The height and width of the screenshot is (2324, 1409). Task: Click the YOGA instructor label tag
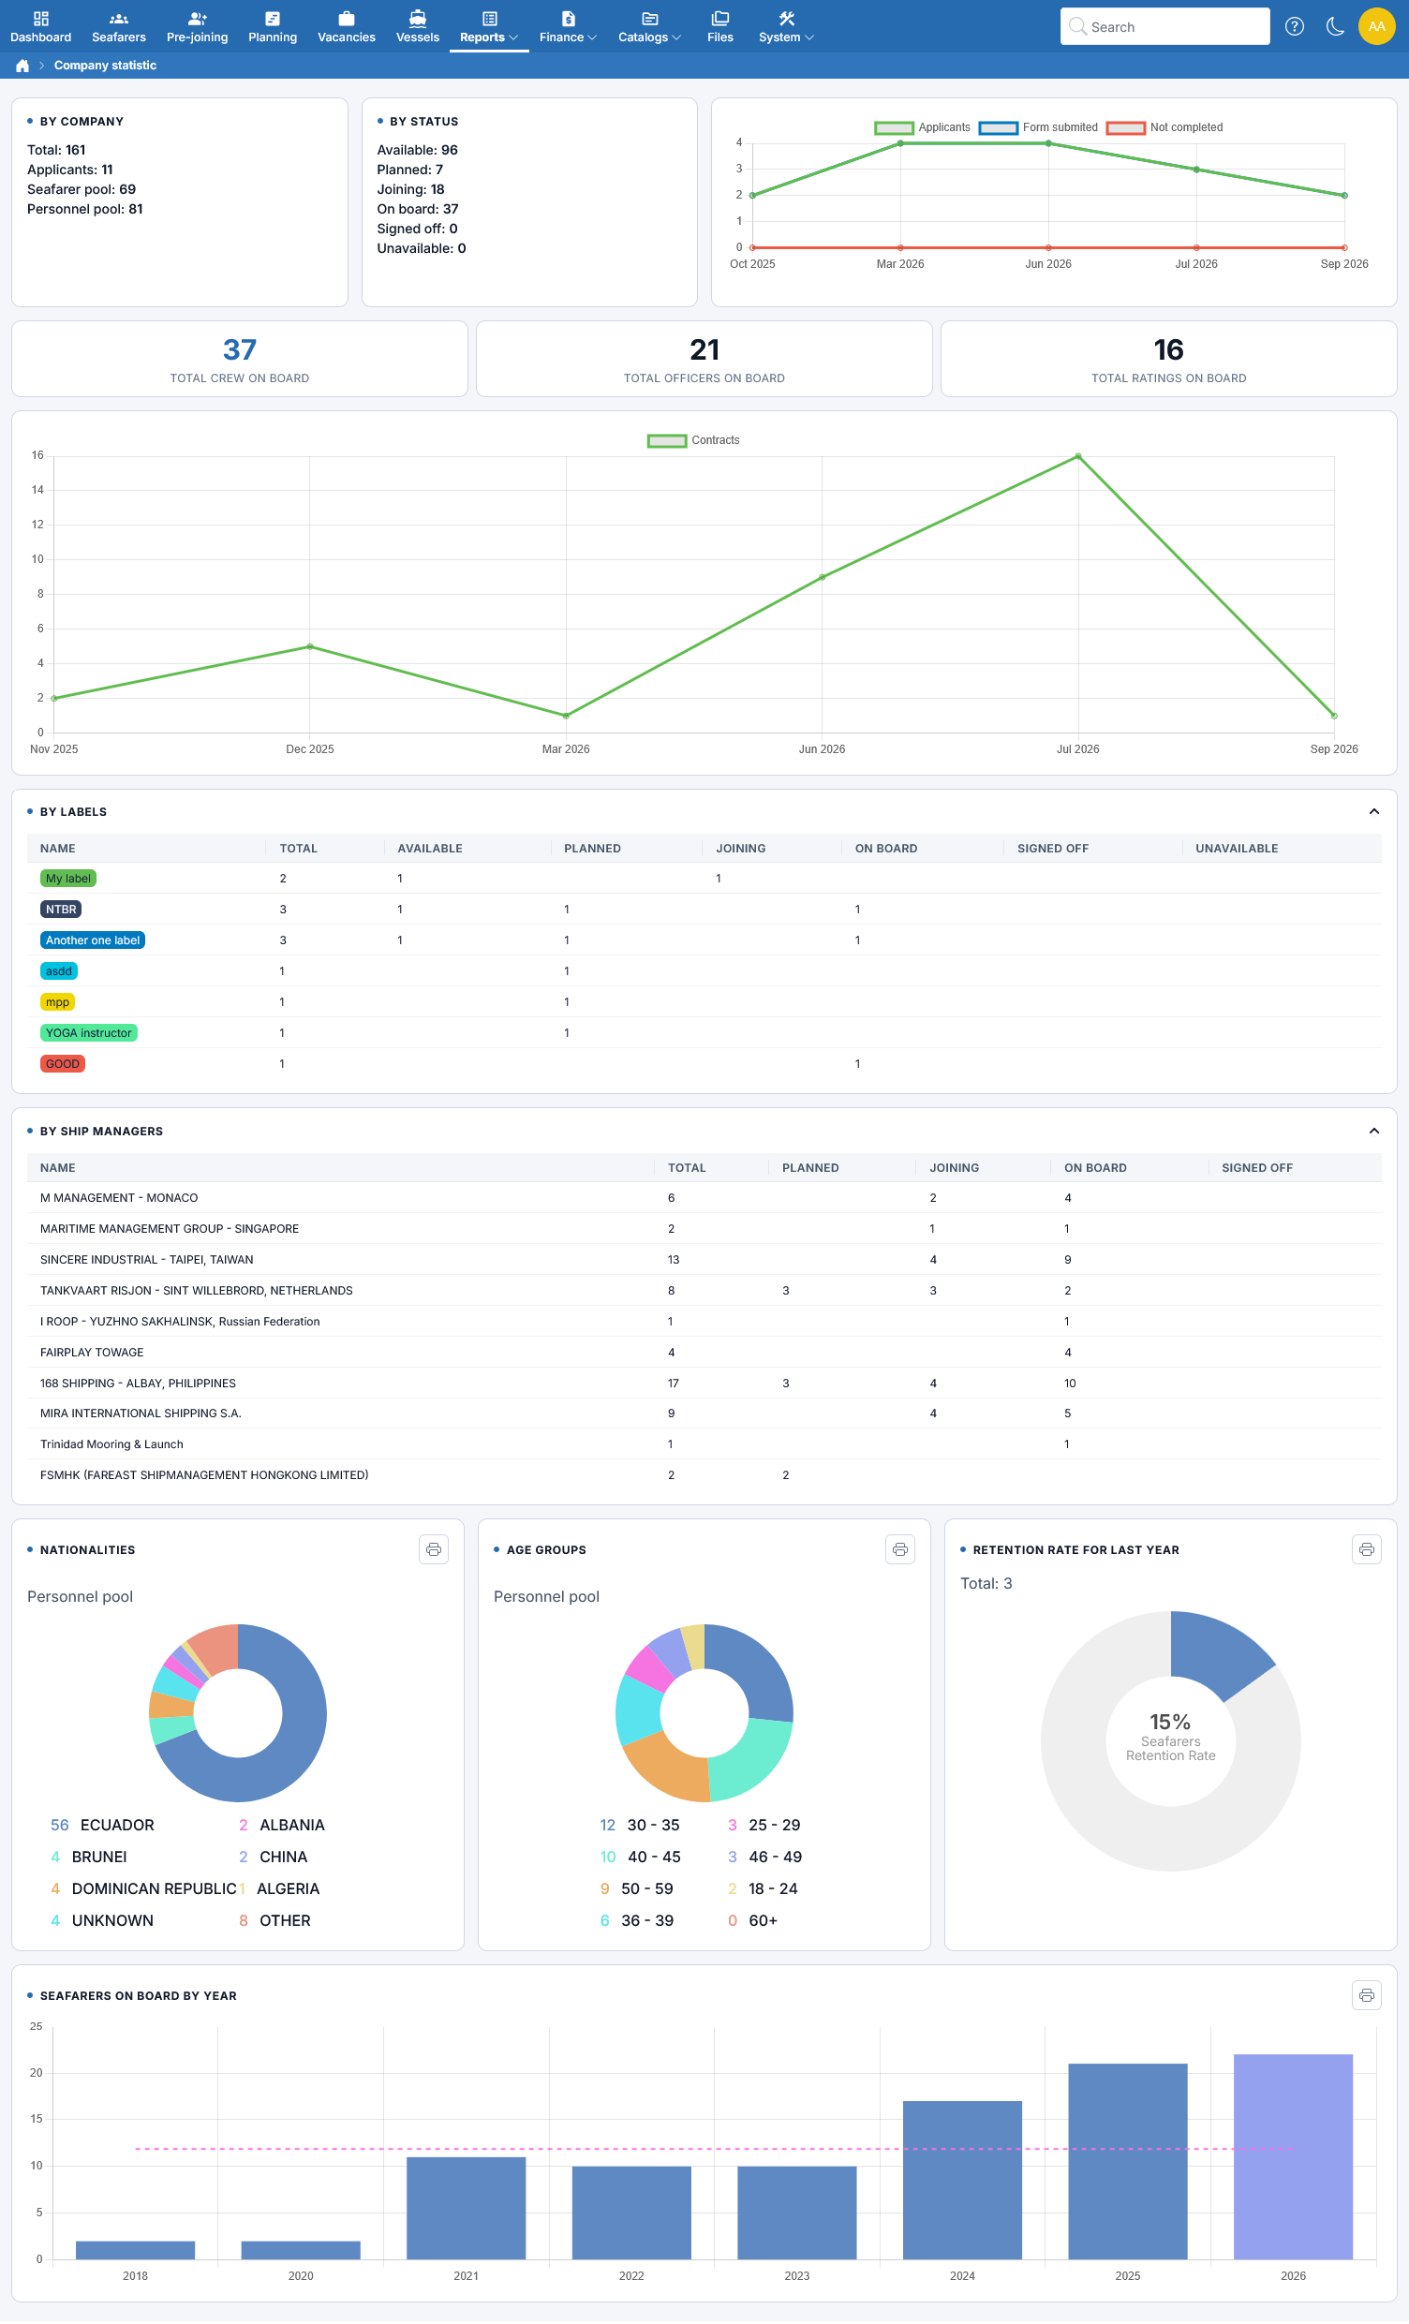pos(89,1033)
